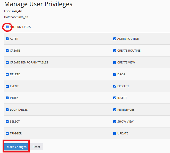Disable the DELETE privilege checkbox
Image resolution: width=170 pixels, height=153 pixels.
pos(7,75)
